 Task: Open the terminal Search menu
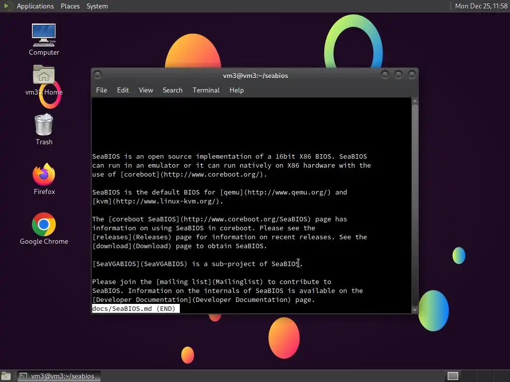click(172, 91)
